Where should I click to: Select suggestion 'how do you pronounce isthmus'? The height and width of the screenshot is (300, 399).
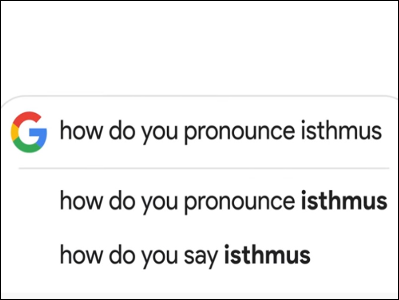coord(223,202)
